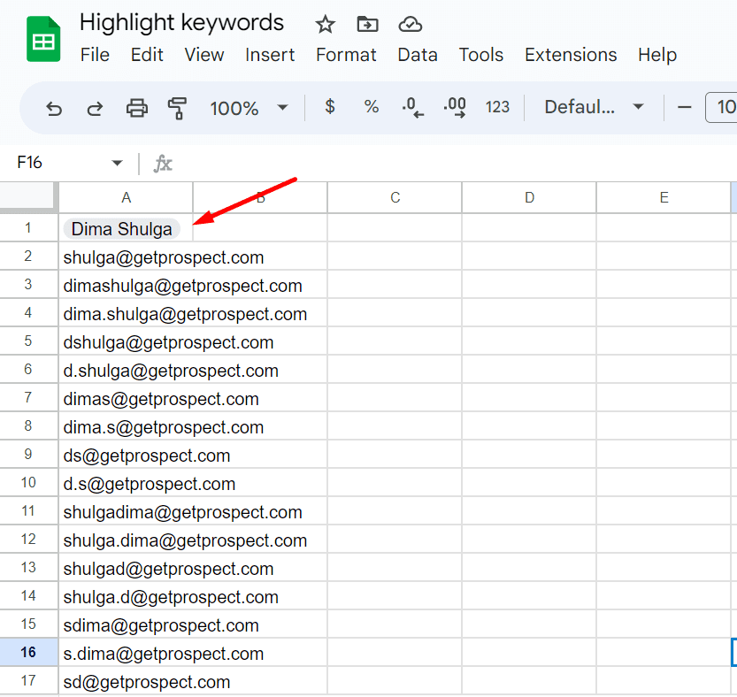Open the Default font dropdown
Image resolution: width=737 pixels, height=697 pixels.
(595, 107)
